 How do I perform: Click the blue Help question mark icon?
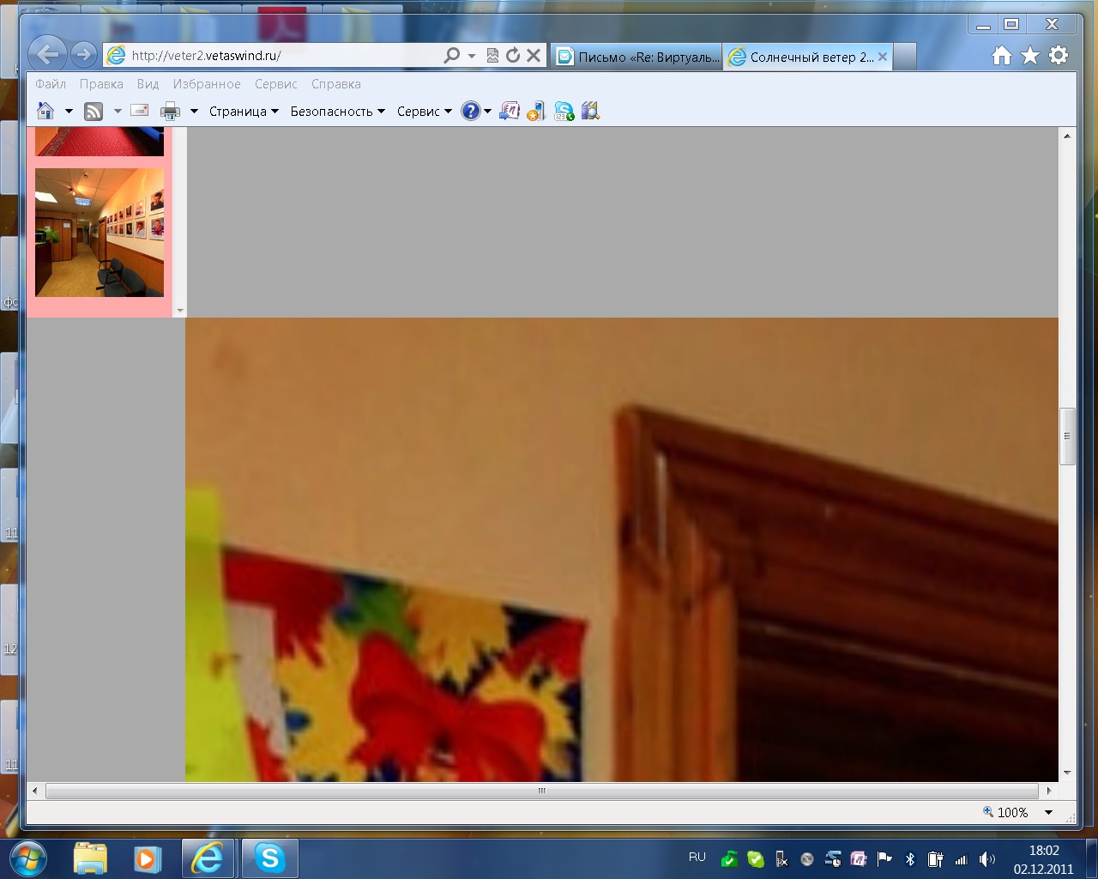[x=470, y=111]
